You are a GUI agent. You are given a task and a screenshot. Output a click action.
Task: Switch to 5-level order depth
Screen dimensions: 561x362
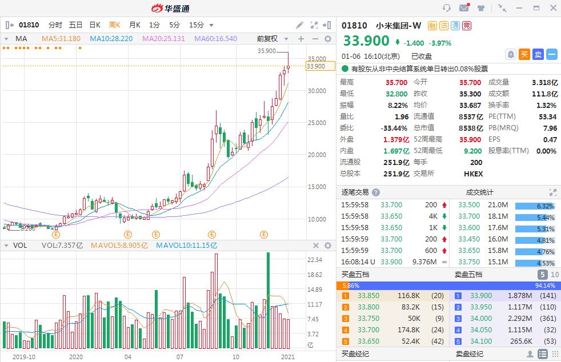542,275
